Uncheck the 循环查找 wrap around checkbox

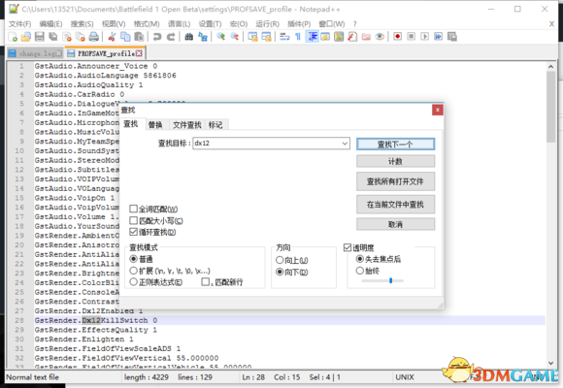pyautogui.click(x=133, y=232)
